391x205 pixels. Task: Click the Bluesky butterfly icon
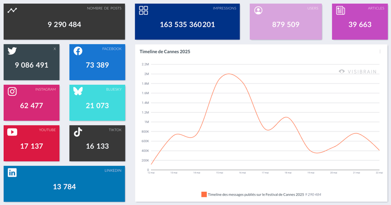point(78,91)
